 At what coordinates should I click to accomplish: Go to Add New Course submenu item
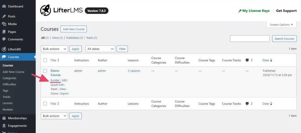[x=13, y=72]
